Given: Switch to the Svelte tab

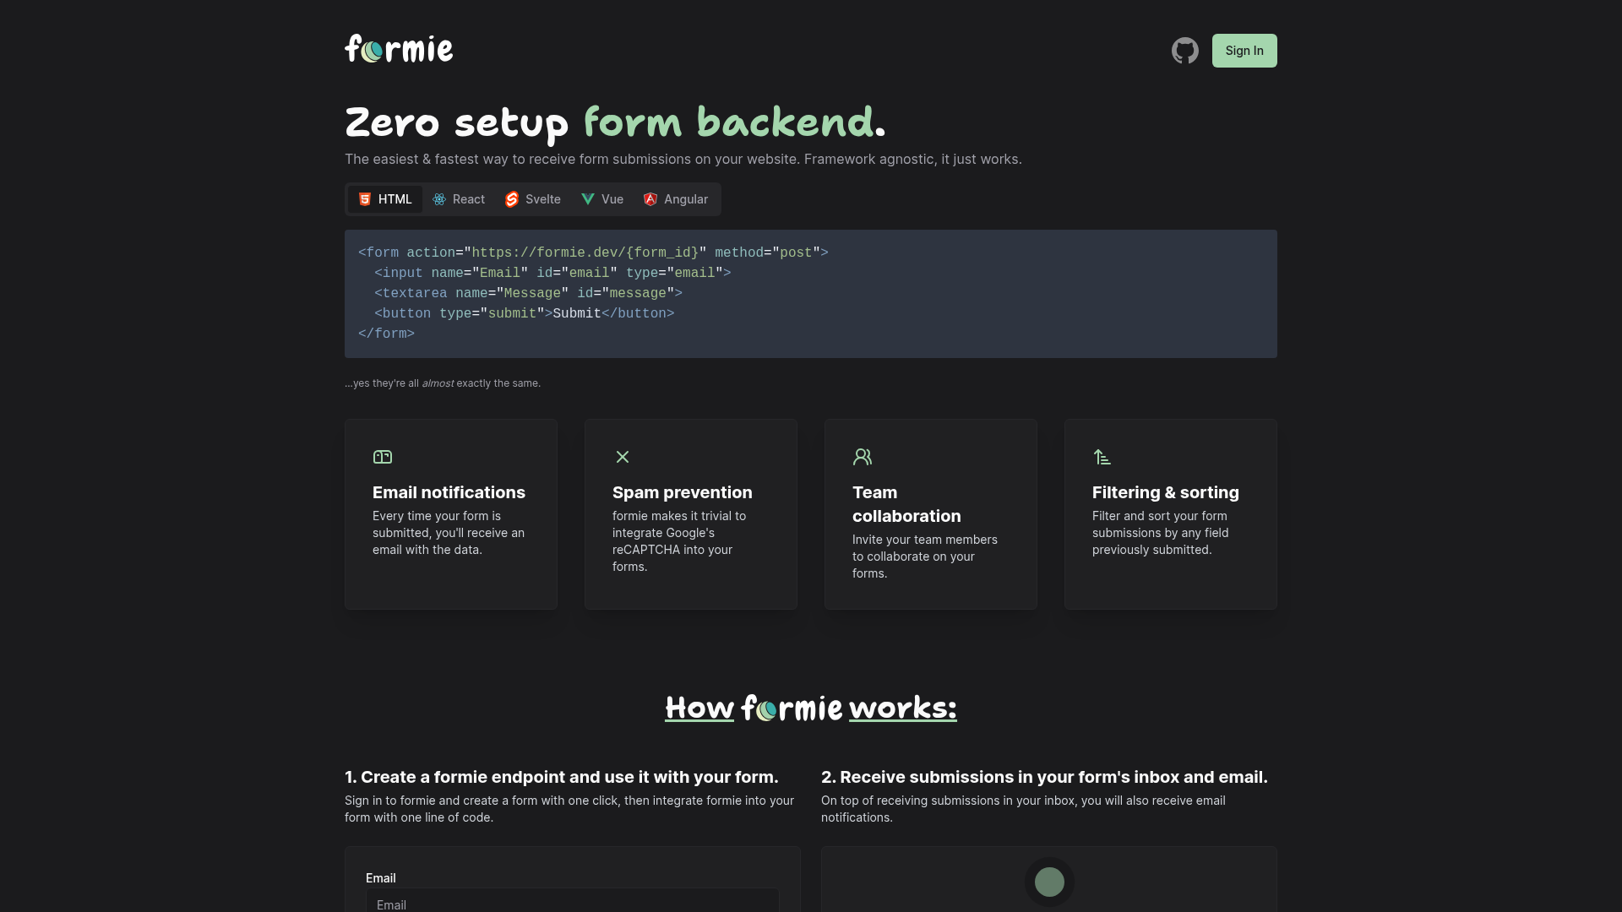Looking at the screenshot, I should (x=533, y=199).
